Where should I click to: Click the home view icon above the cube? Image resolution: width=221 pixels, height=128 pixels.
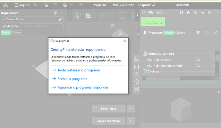tap(113, 25)
